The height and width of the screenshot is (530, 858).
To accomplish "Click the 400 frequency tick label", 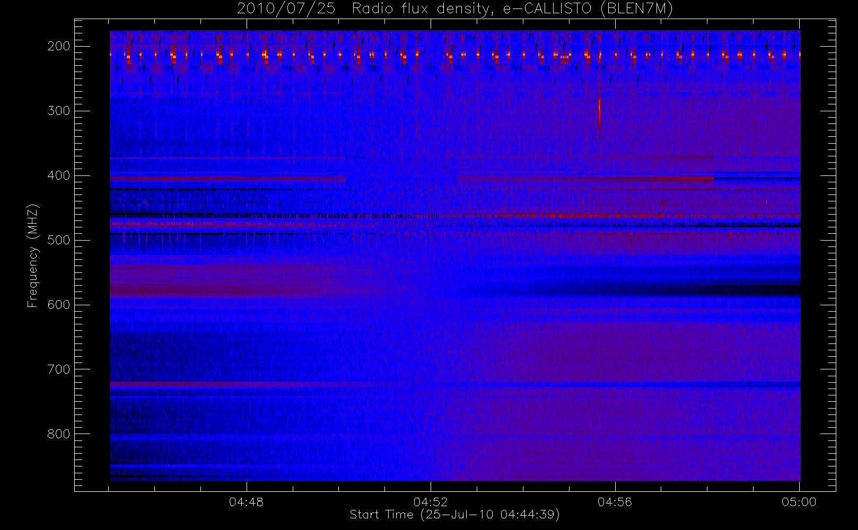I will pyautogui.click(x=58, y=175).
